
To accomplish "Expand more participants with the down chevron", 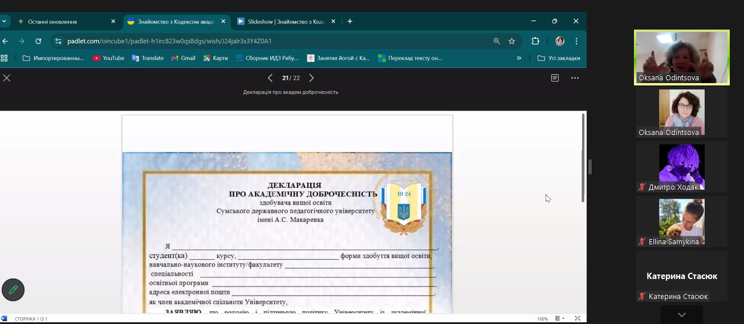I will click(x=681, y=315).
